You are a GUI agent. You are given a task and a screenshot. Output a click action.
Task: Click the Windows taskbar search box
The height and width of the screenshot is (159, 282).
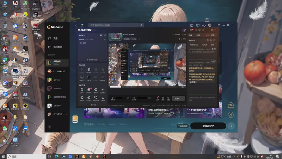coord(26,157)
